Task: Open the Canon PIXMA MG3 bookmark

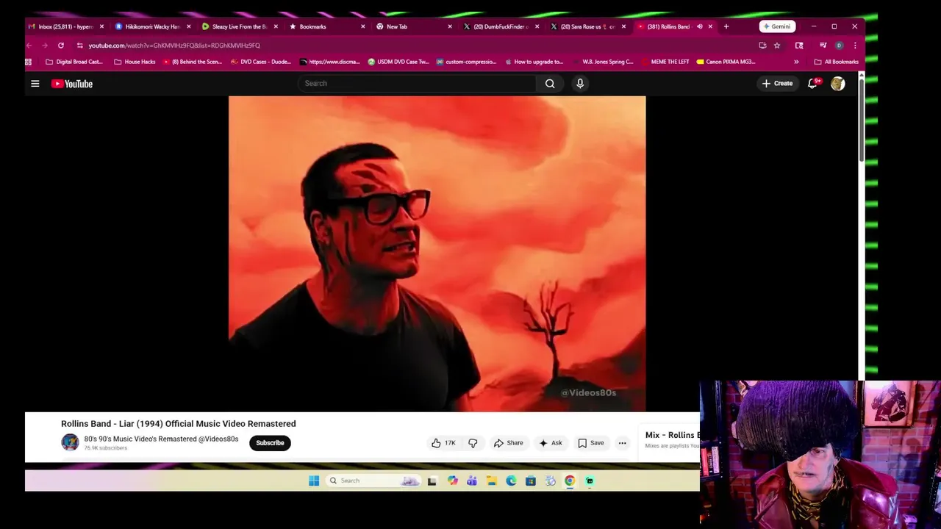Action: [726, 62]
